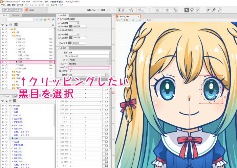The height and width of the screenshot is (168, 237).
Task: Collapse the *左目 folder
Action: click(x=13, y=35)
